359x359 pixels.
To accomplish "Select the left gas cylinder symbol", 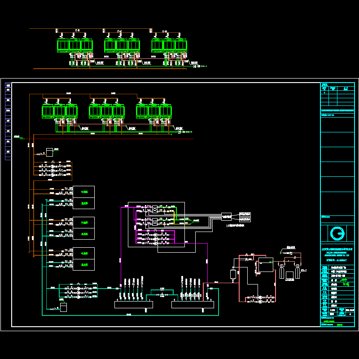I will tap(282, 272).
